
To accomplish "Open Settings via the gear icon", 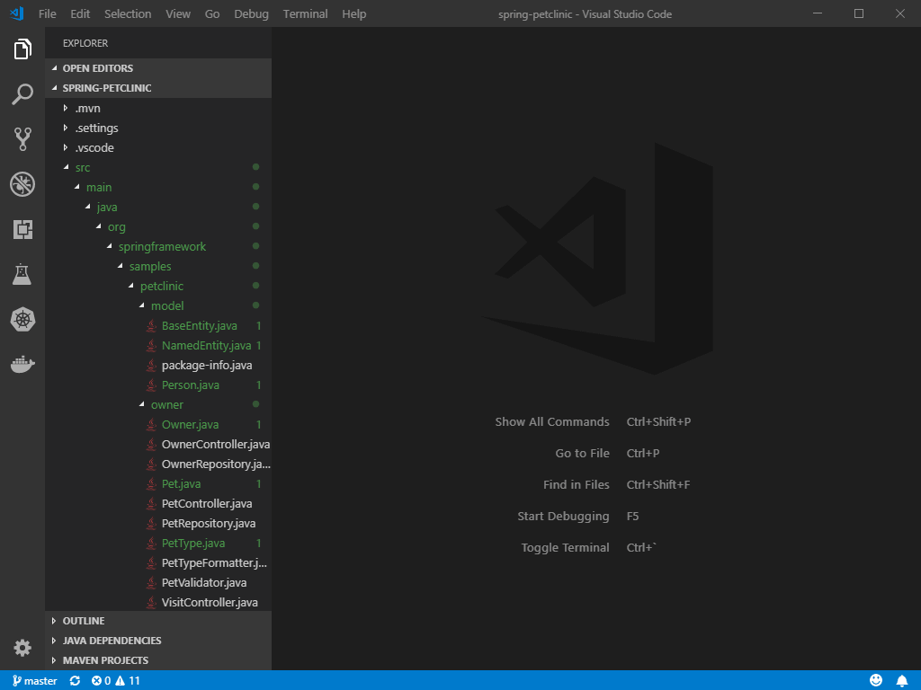I will pyautogui.click(x=22, y=647).
